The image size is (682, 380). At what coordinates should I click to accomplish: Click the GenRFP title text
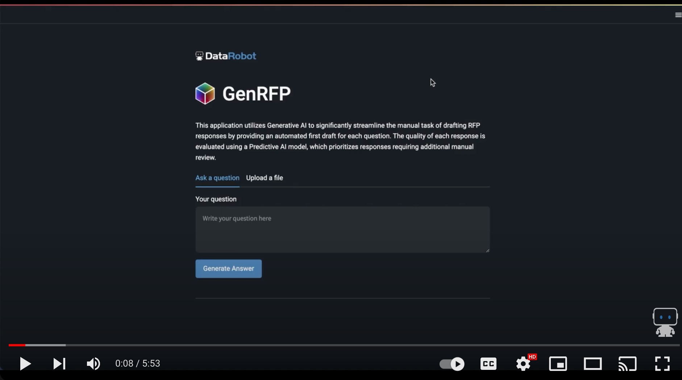257,94
